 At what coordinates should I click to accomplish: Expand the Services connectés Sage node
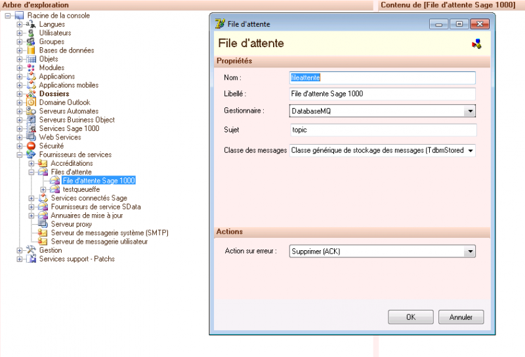(x=31, y=198)
